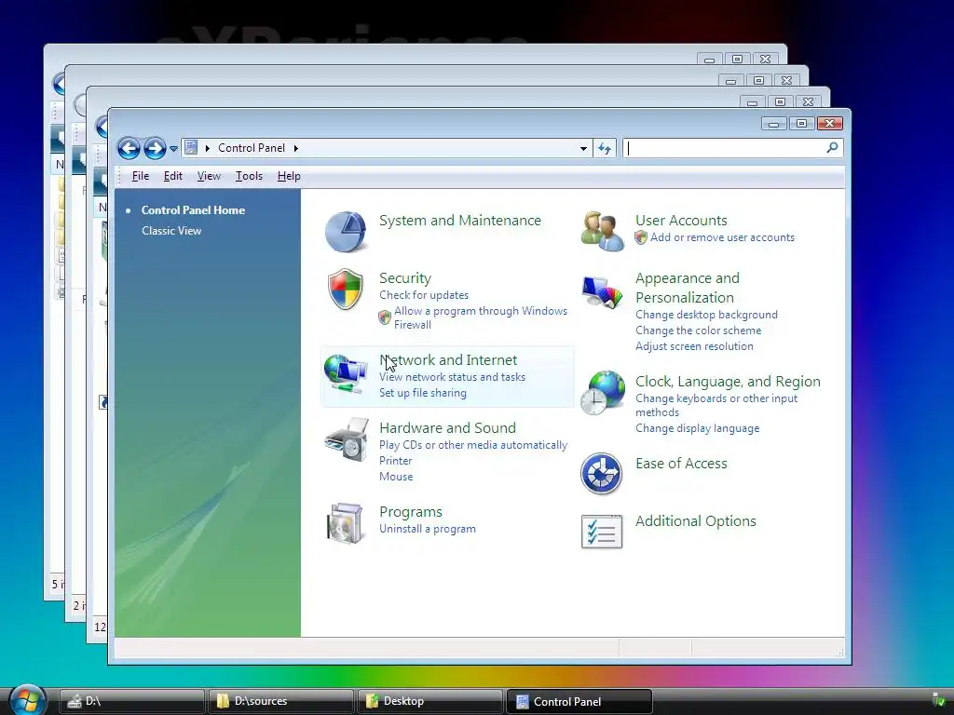Switch to Classic View

click(171, 231)
